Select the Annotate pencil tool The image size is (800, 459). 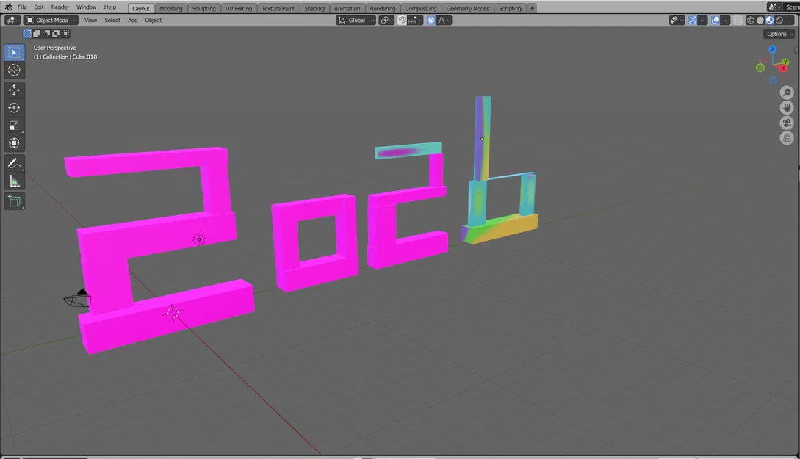coord(14,163)
